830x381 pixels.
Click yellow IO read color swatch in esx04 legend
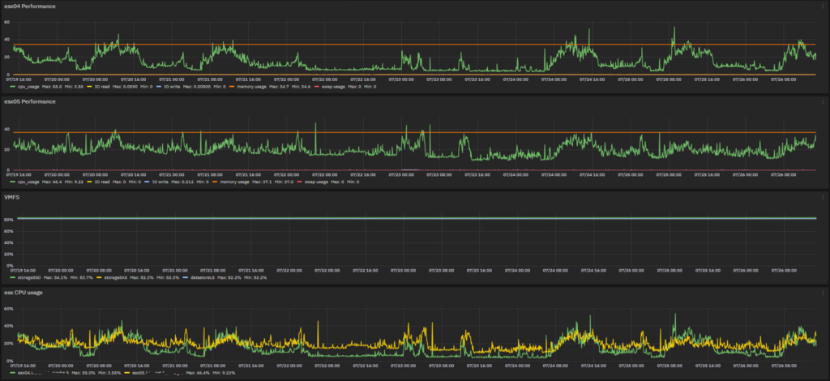[x=89, y=86]
